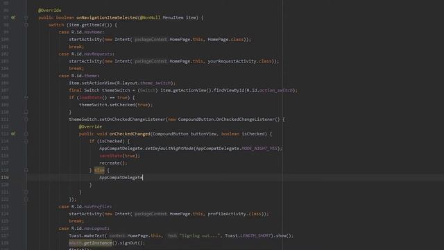Click the isChecked parameter in the signature
This screenshot has width=444, height=250.
pyautogui.click(x=253, y=134)
